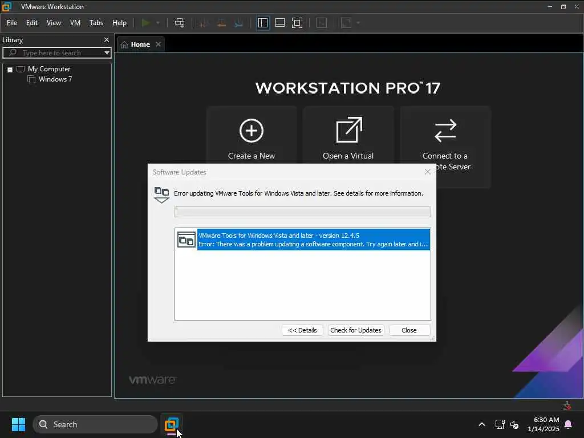This screenshot has height=438, width=584.
Task: Open the Help menu
Action: [119, 23]
